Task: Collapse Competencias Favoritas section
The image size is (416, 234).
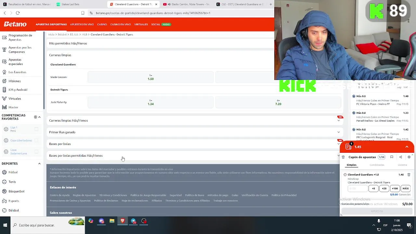Action: click(39, 117)
